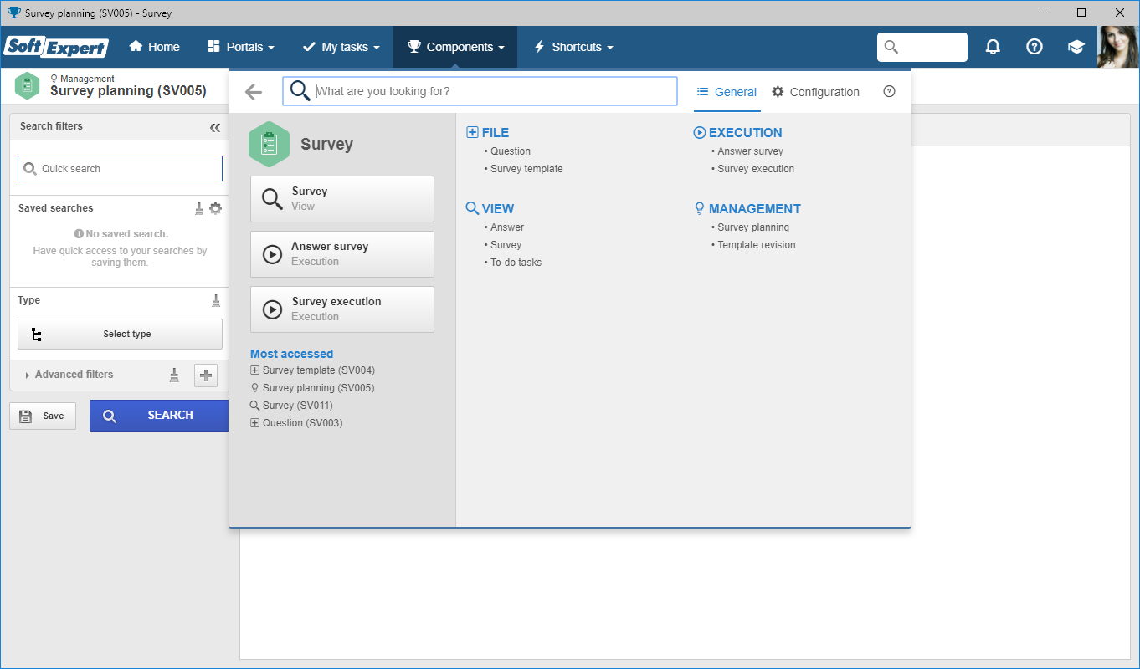The image size is (1140, 669).
Task: Open the help question mark in top bar
Action: 1035,47
